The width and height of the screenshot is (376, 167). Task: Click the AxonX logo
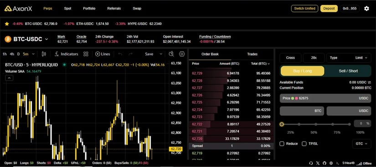click(x=18, y=9)
